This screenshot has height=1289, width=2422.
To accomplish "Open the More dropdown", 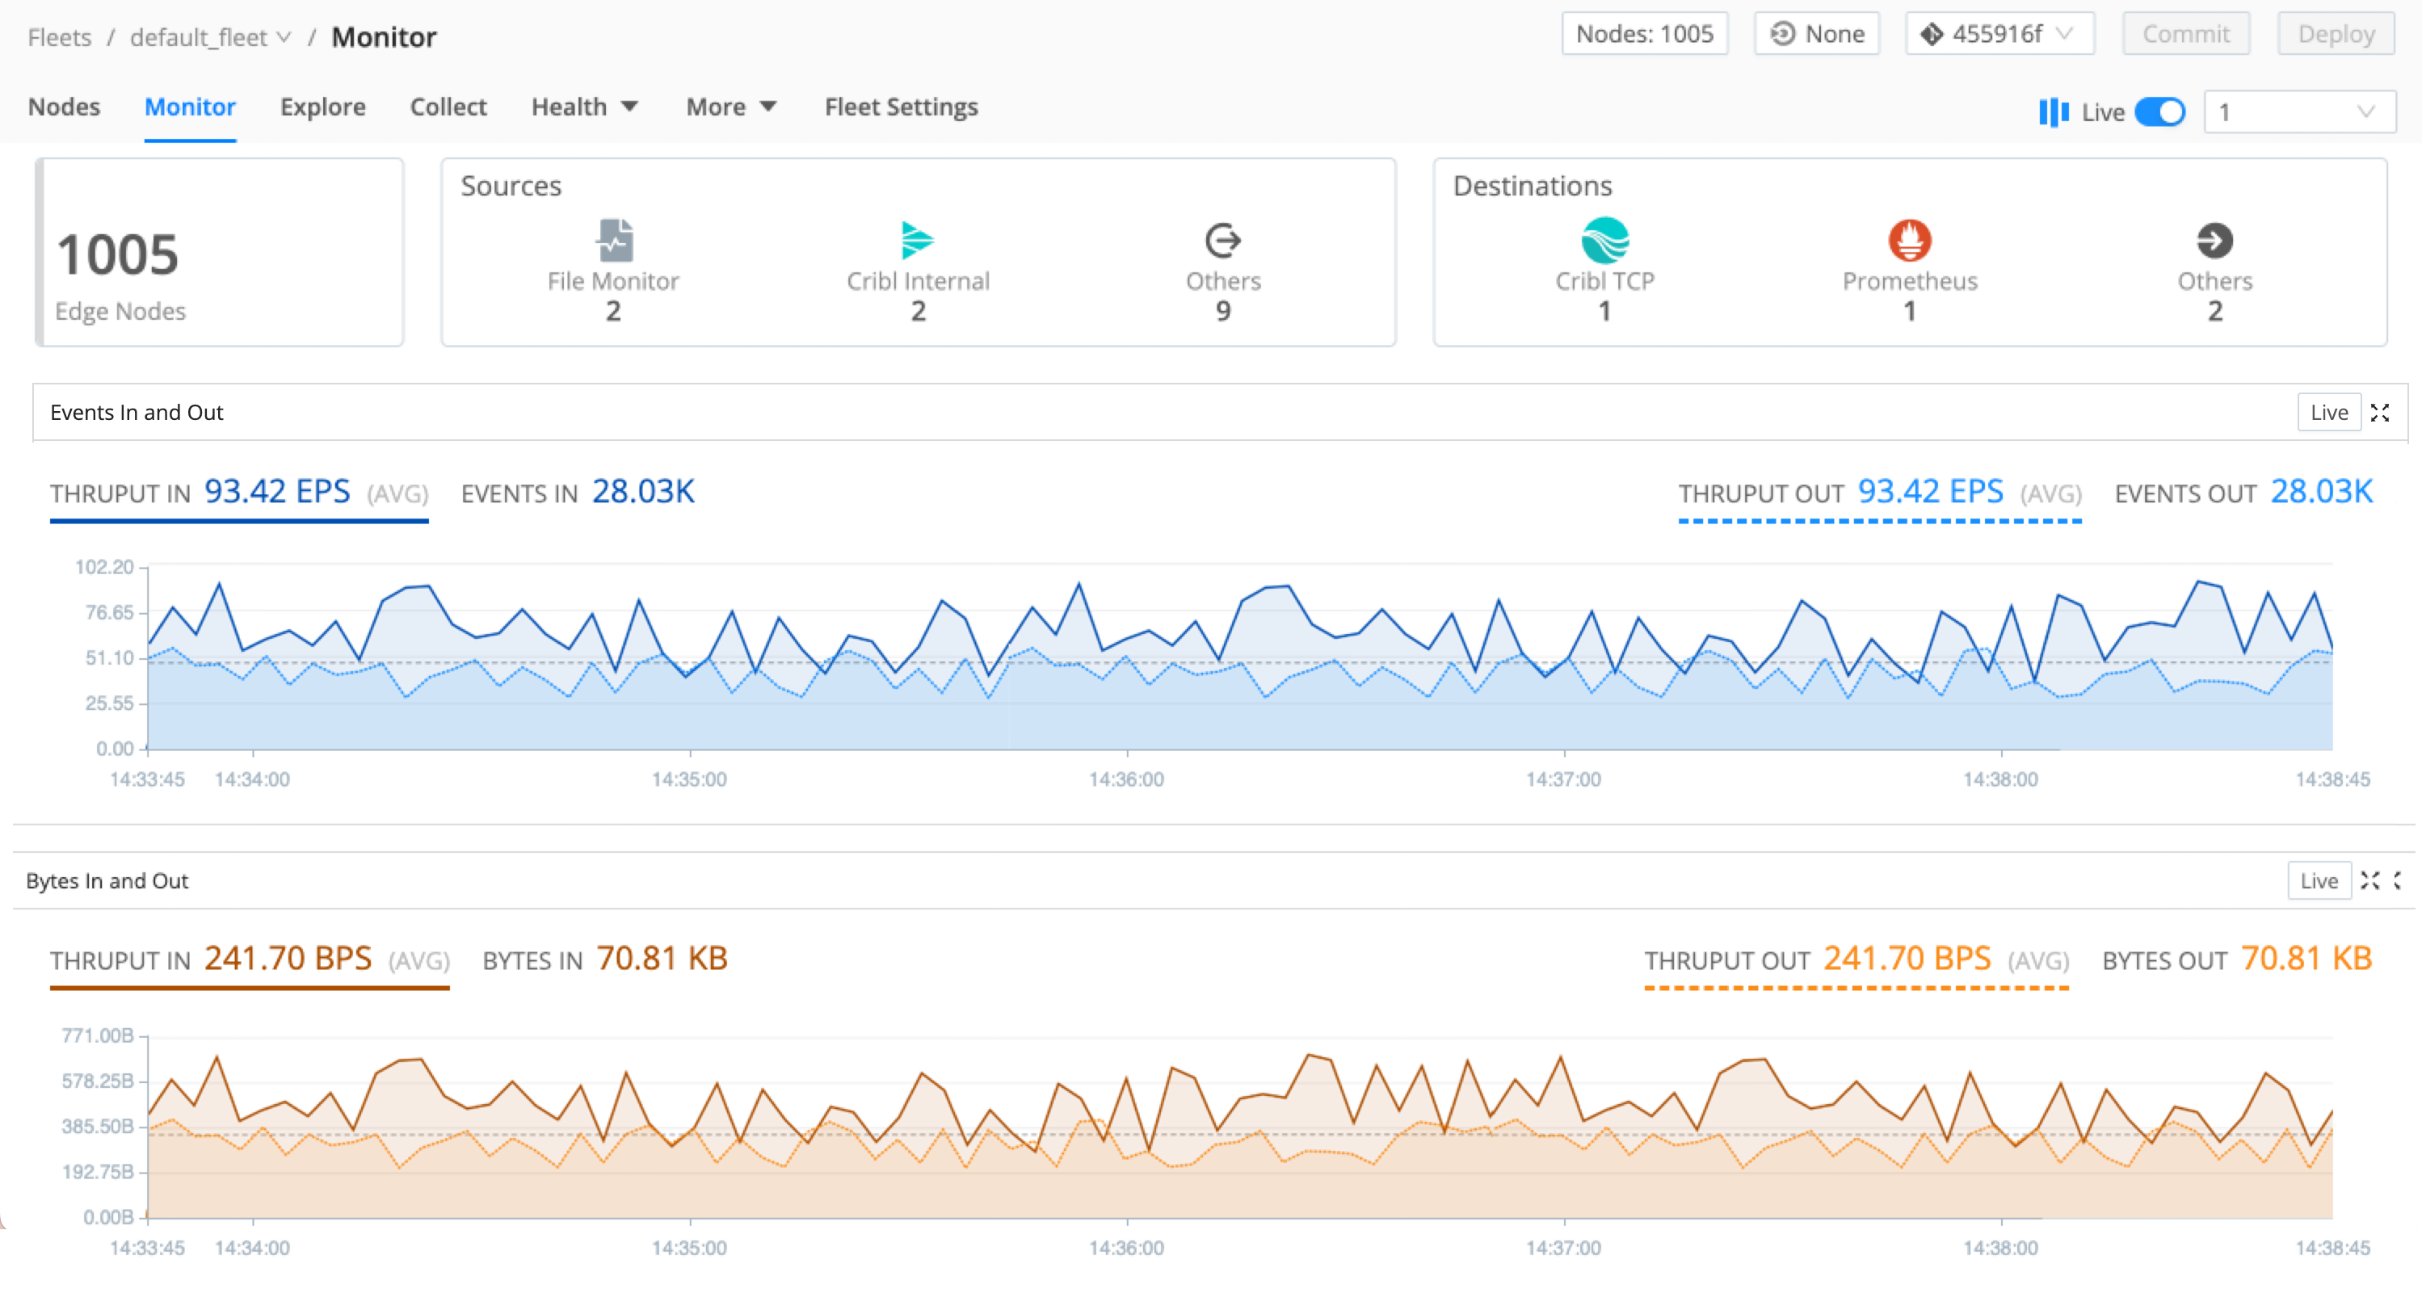I will [x=730, y=107].
